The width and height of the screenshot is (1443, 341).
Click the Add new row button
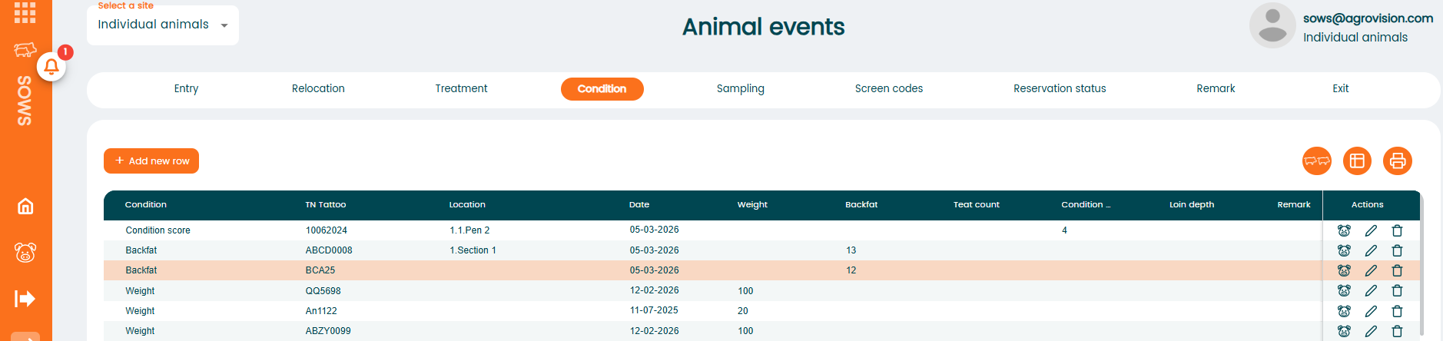[151, 161]
